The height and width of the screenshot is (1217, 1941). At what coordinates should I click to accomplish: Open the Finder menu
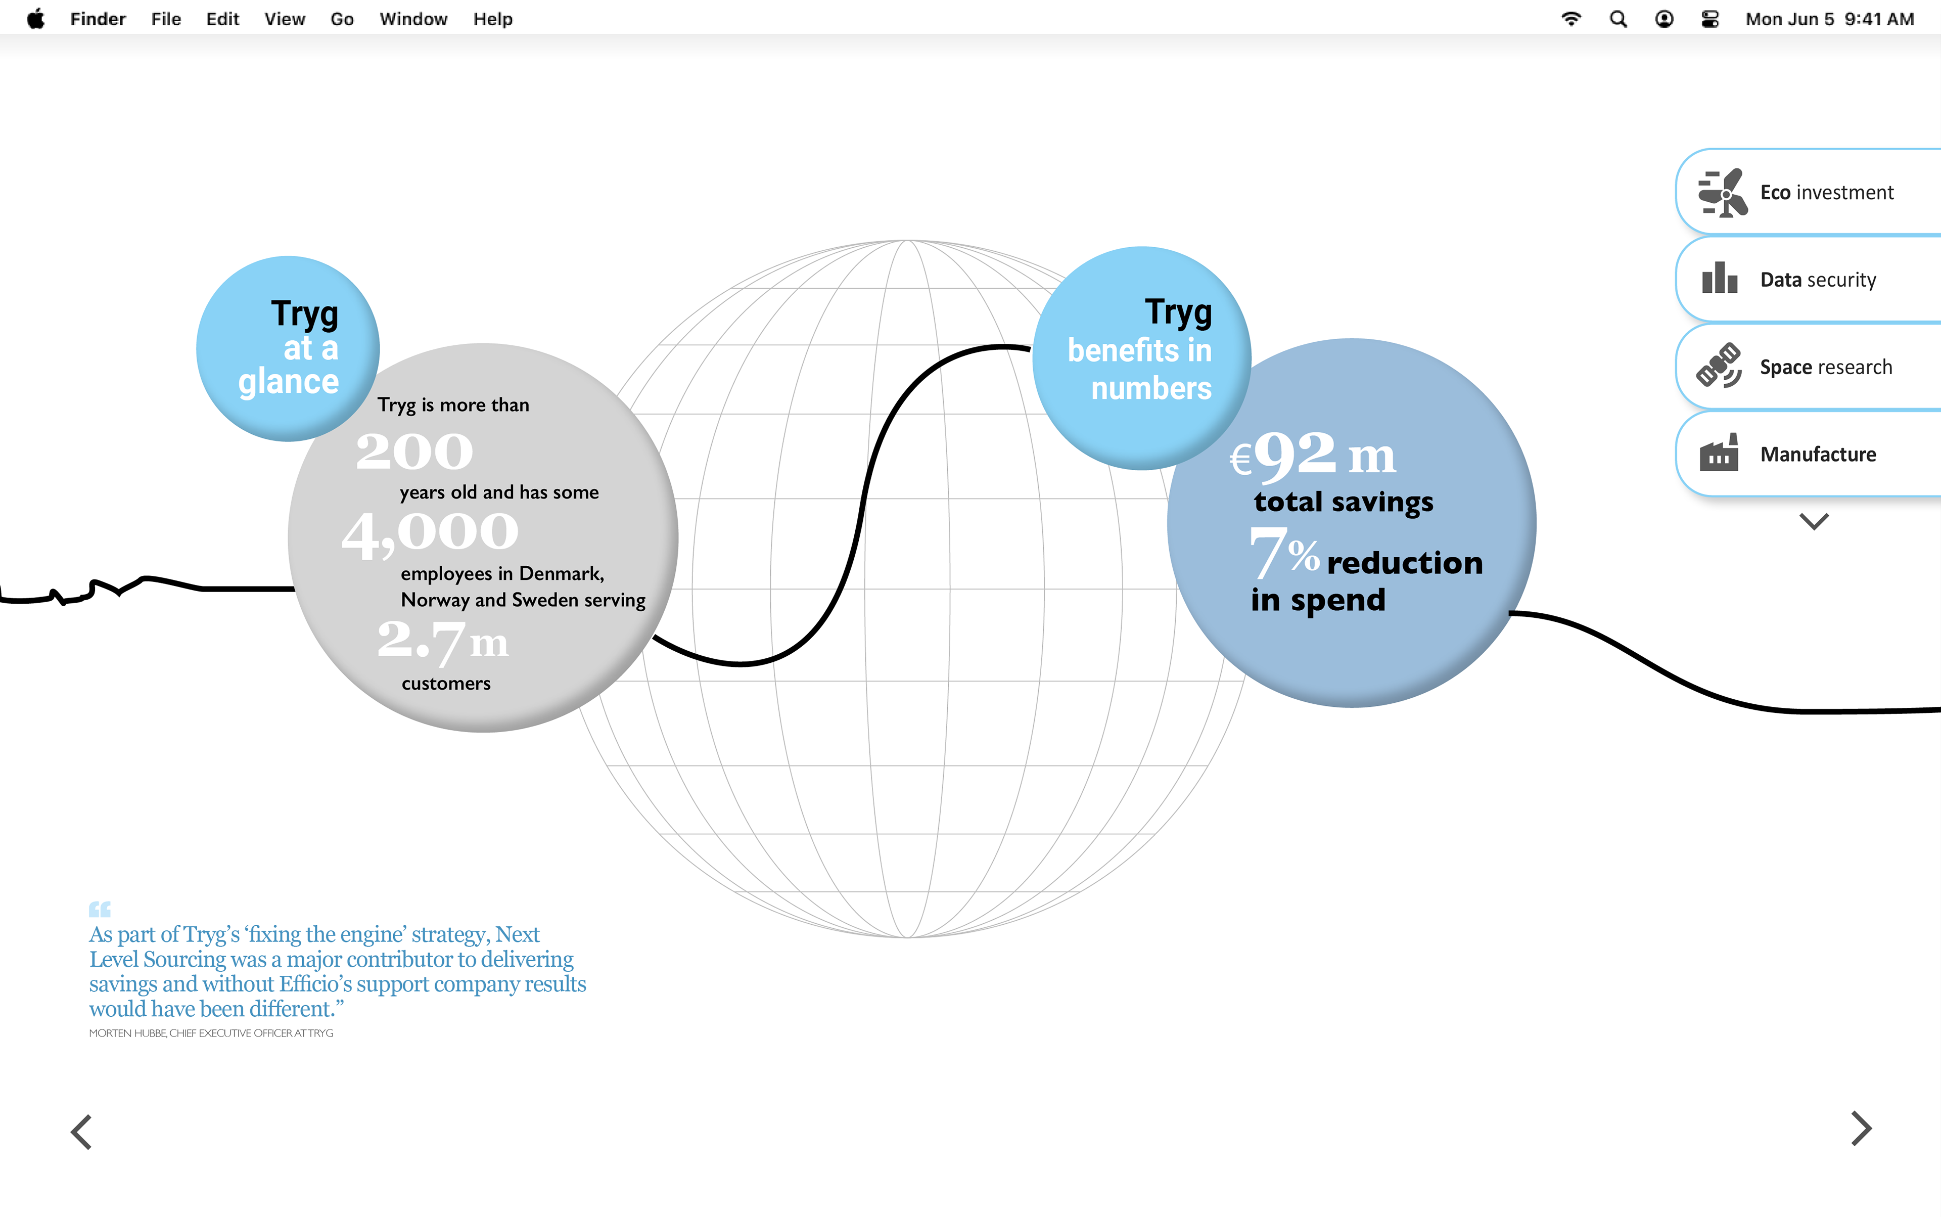click(x=98, y=19)
